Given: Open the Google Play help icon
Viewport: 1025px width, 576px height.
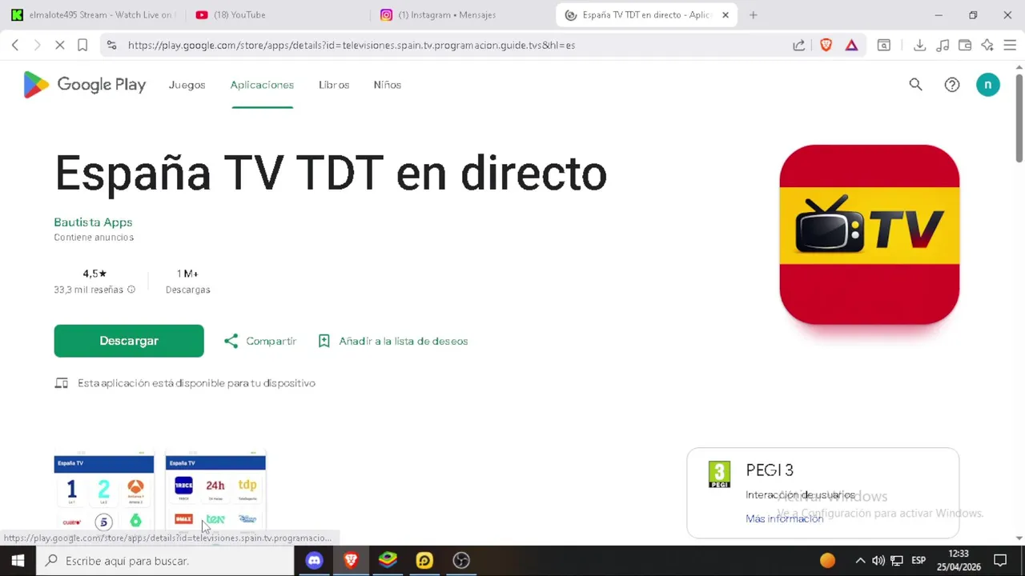Looking at the screenshot, I should point(951,85).
